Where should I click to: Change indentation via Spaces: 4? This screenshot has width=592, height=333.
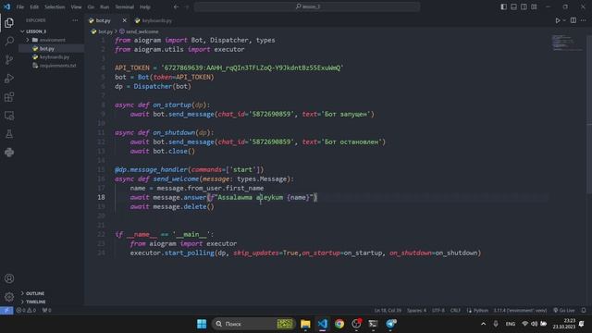416,311
